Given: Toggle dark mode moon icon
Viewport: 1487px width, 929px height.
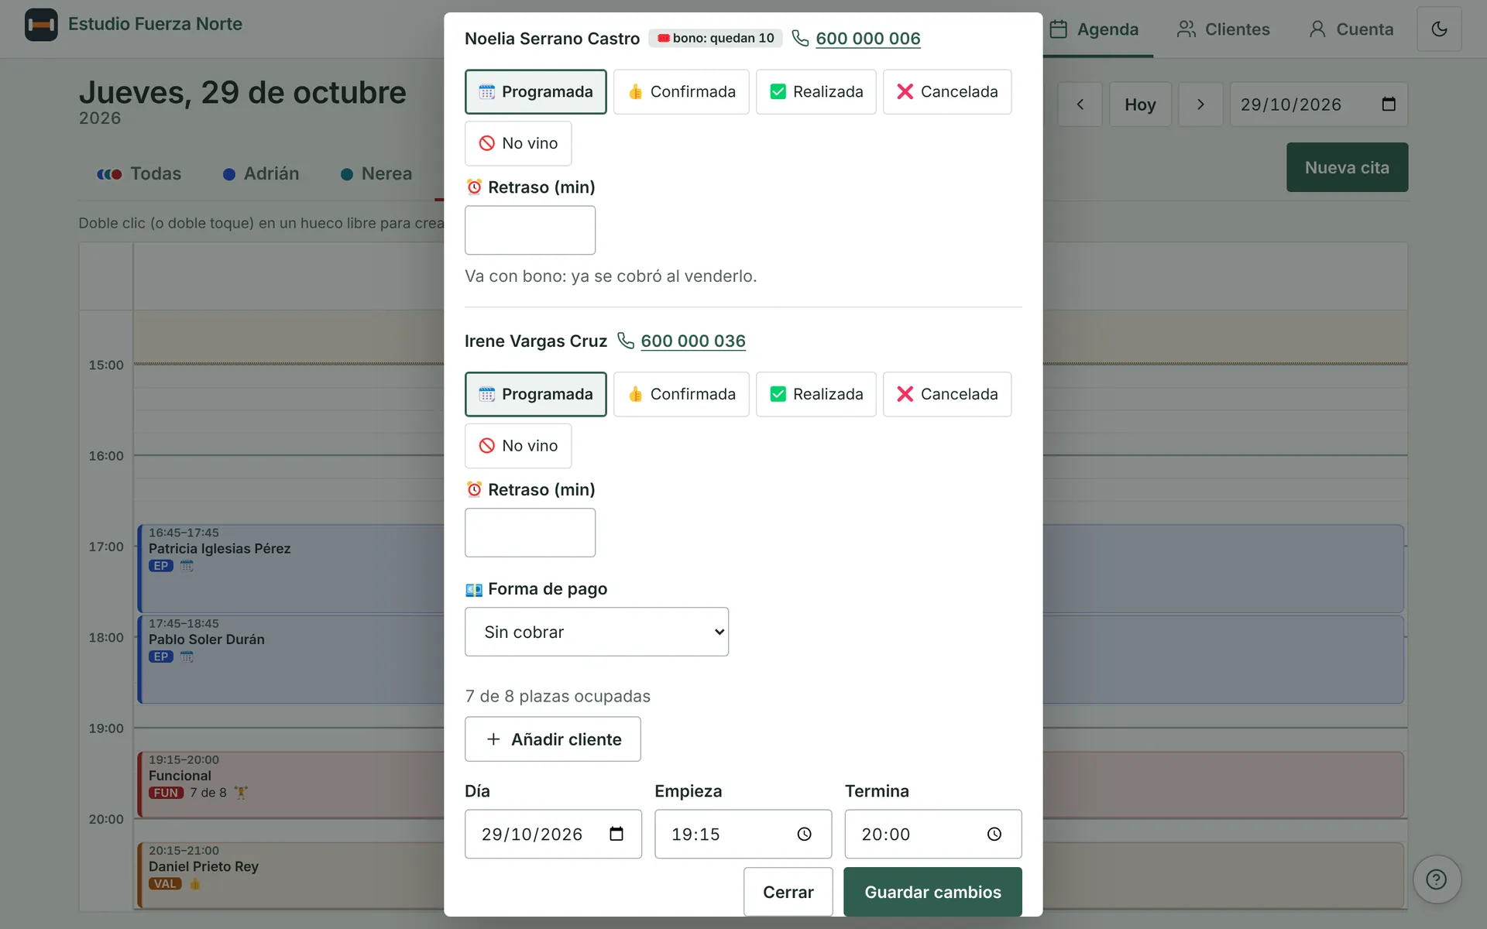Looking at the screenshot, I should (x=1439, y=29).
